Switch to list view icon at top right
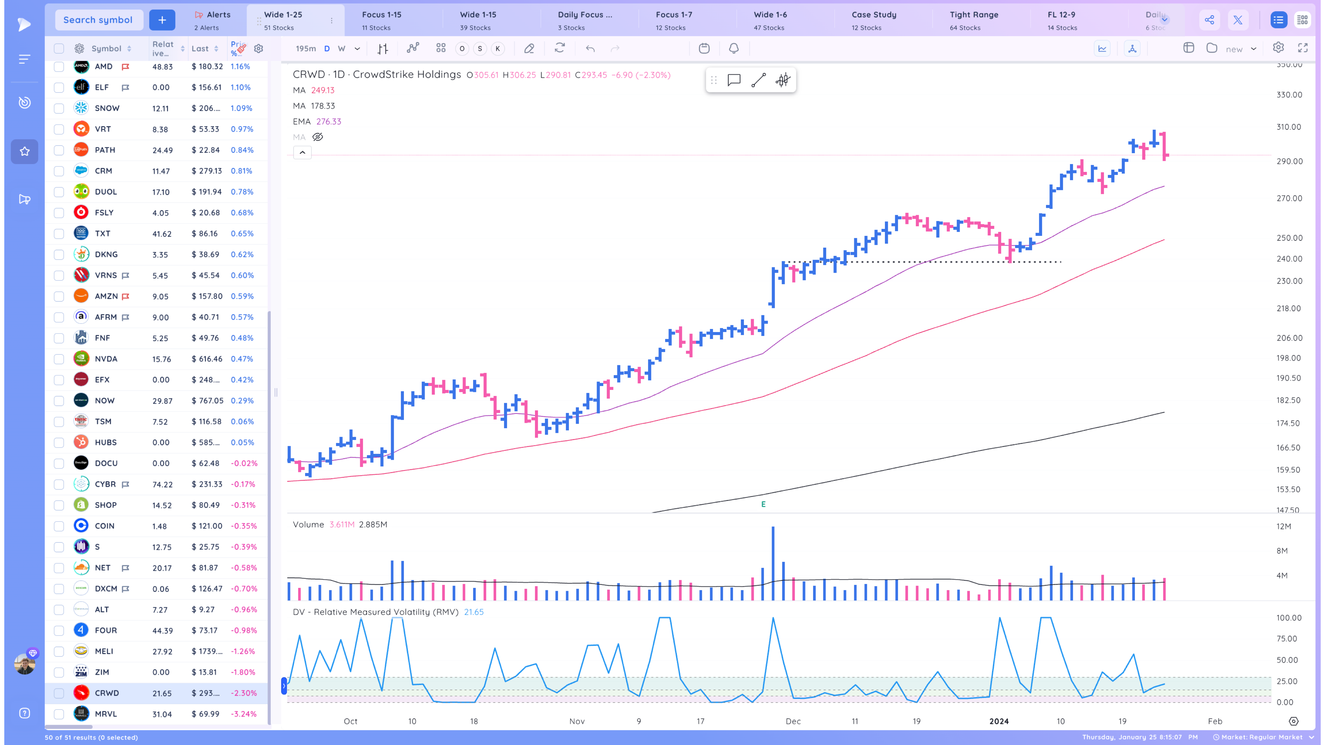This screenshot has width=1325, height=745. pyautogui.click(x=1278, y=20)
